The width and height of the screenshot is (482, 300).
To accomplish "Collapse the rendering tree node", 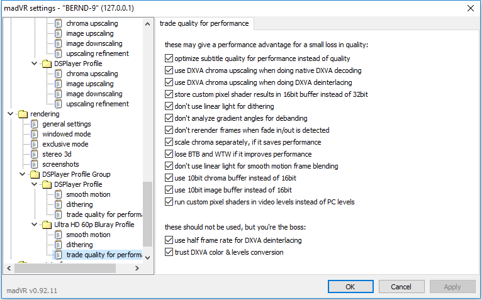I will 11,114.
